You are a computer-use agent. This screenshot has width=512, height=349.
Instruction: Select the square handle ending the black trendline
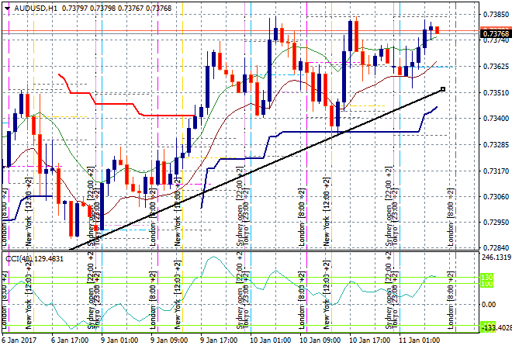pyautogui.click(x=443, y=89)
